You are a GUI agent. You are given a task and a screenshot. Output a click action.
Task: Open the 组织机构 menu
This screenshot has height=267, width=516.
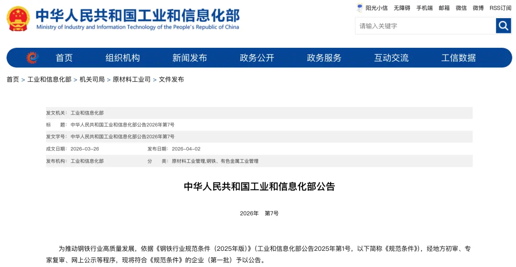coord(123,58)
